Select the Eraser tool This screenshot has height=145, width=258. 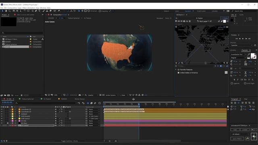50,11
